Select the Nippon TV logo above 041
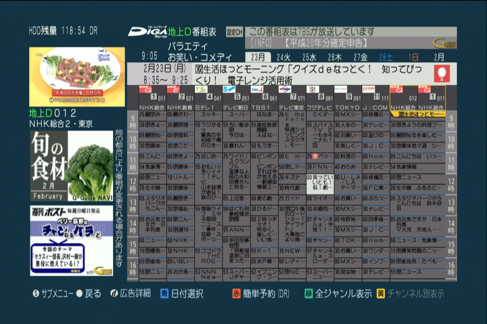 (201, 89)
